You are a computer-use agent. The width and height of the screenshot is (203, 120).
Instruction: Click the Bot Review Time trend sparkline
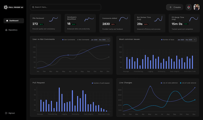click(x=158, y=19)
